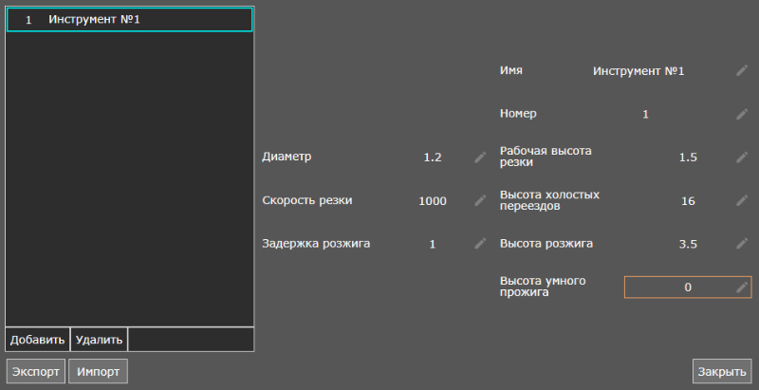Click the Скорость резки label
This screenshot has height=390, width=759.
[307, 200]
